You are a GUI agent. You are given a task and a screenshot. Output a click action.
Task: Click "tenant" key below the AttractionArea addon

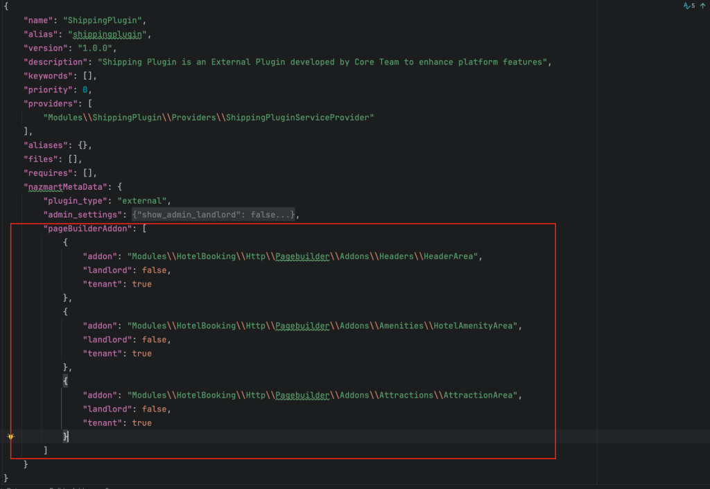click(103, 423)
